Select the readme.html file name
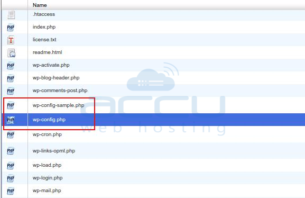 click(x=47, y=52)
